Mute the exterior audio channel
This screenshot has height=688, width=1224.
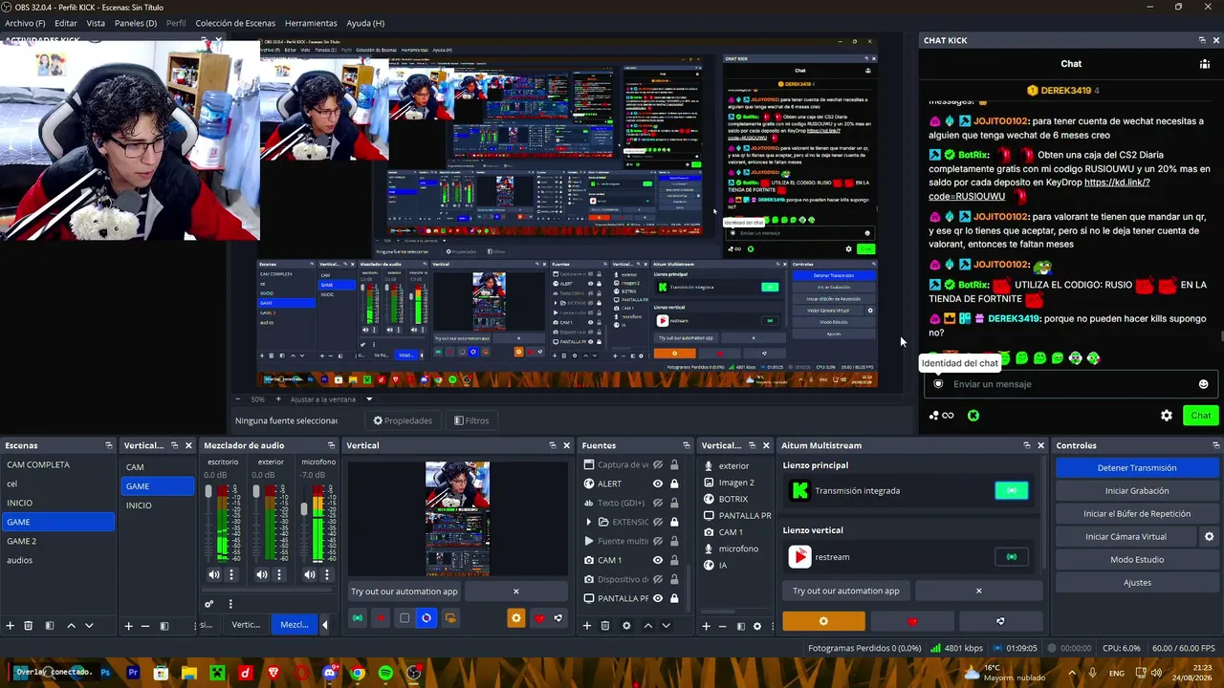click(262, 575)
